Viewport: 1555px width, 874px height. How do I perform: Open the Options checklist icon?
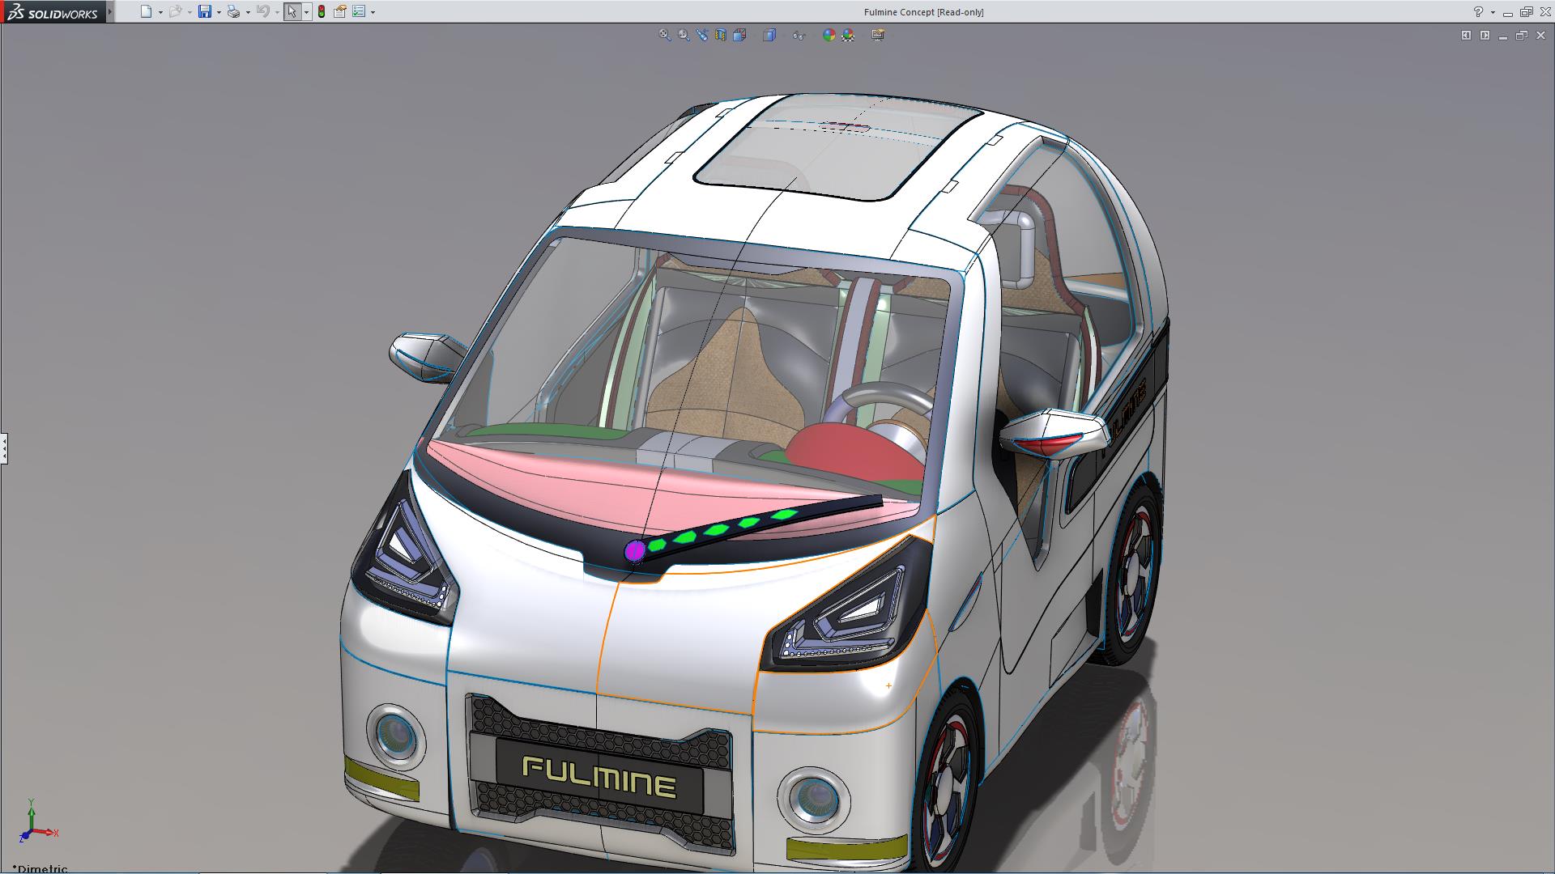pyautogui.click(x=359, y=11)
